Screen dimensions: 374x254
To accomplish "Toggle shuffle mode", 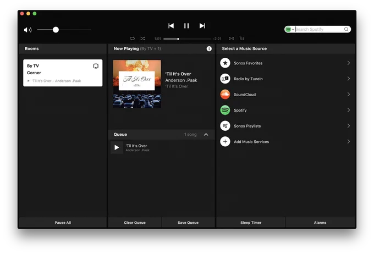I will [x=142, y=38].
